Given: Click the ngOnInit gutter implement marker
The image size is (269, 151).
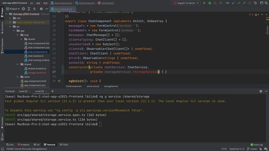Looking at the screenshot, I should [59, 81].
